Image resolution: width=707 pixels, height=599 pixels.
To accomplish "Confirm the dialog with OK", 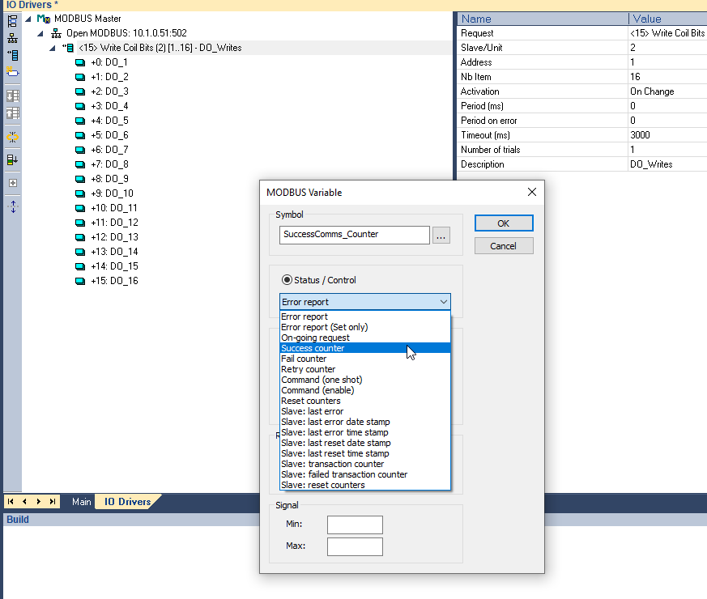I will tap(504, 223).
